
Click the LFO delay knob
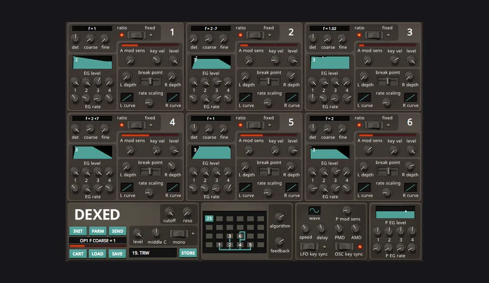tap(322, 229)
